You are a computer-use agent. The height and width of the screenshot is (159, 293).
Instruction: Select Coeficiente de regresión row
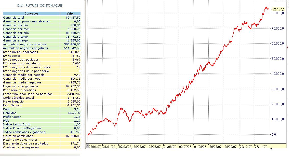click(x=42, y=147)
